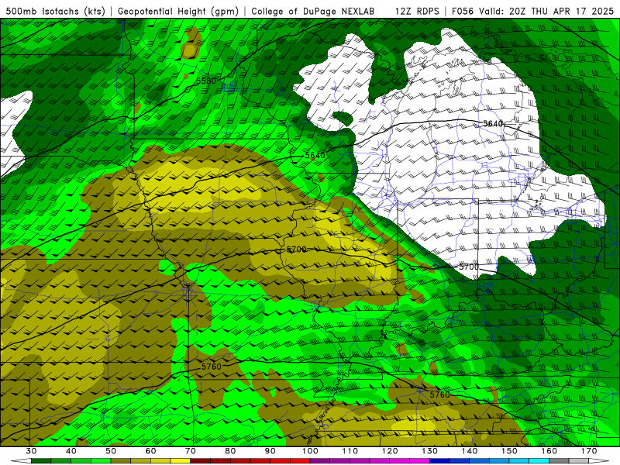Click the 140 value on the color scale
Screen dimensions: 620x465
click(470, 451)
